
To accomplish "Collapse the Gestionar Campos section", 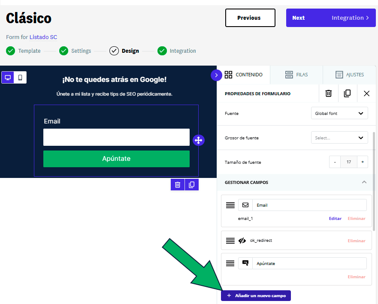I will click(364, 182).
